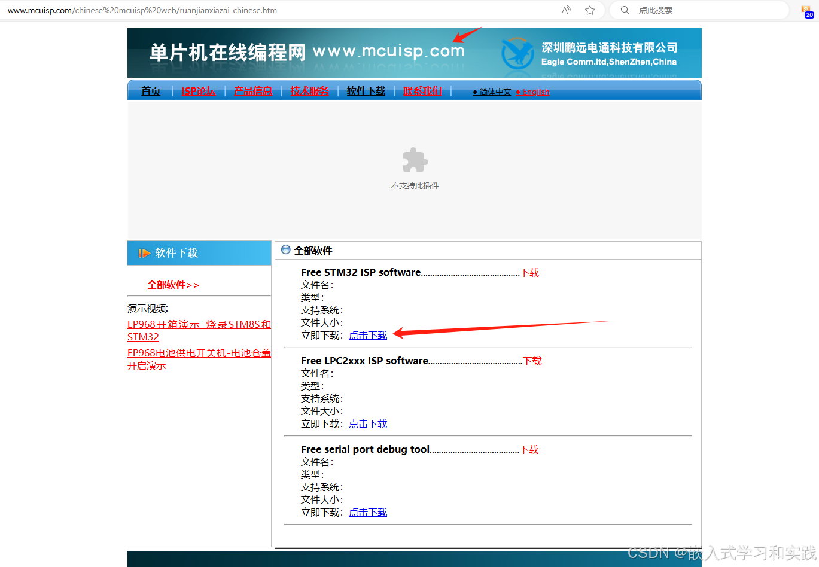Click 文件名 label under Free serial port debug tool
Viewport: 819px width, 567px height.
317,462
